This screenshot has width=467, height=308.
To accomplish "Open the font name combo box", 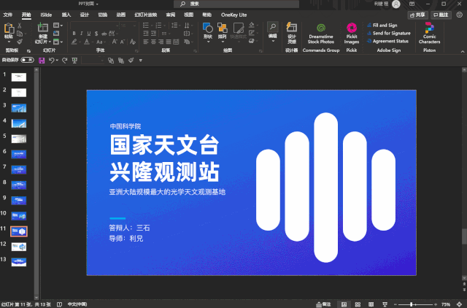I will 95,26.
